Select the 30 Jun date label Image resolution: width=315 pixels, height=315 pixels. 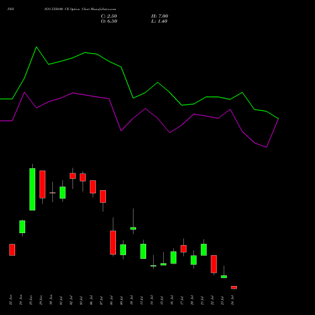[x=51, y=300]
